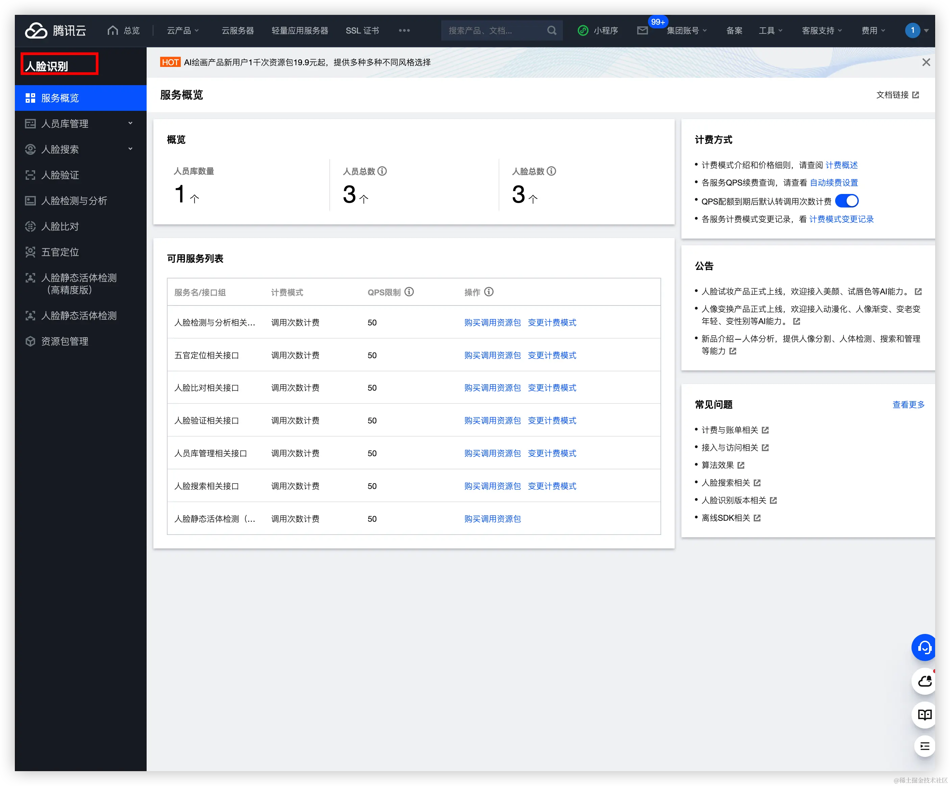The image size is (950, 786).
Task: Click the info icon beside 人员总数
Action: click(382, 171)
